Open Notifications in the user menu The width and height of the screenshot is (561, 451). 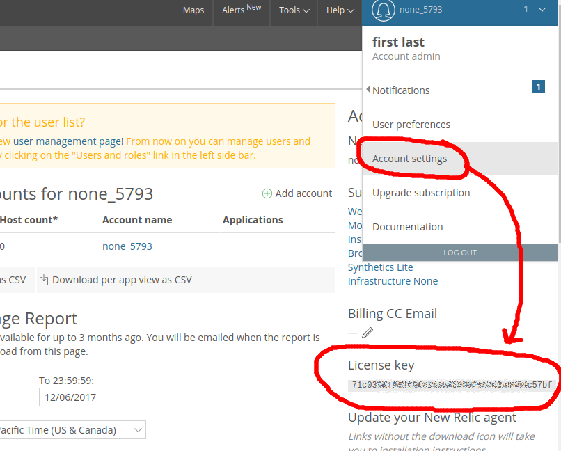coord(401,90)
